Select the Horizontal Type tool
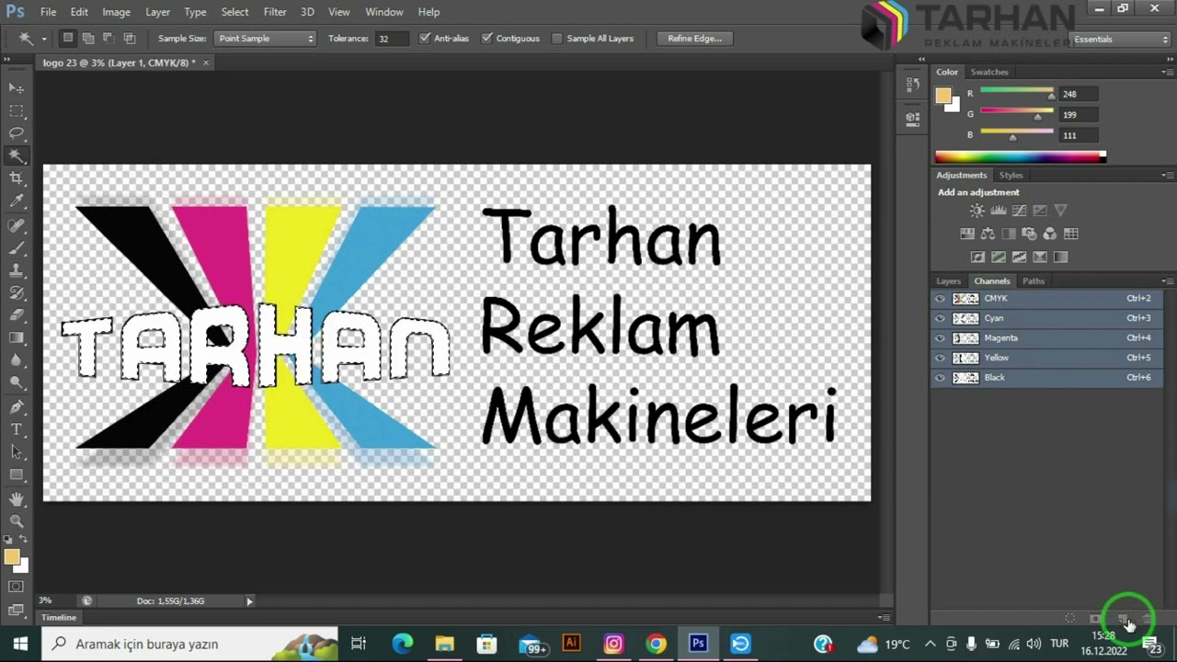The image size is (1177, 662). [x=17, y=429]
